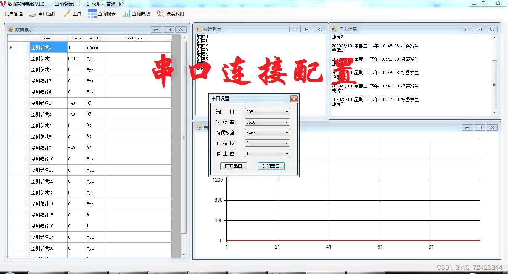Restore the 数据展示 panel window
Image resolution: width=508 pixels, height=274 pixels.
tap(168, 29)
